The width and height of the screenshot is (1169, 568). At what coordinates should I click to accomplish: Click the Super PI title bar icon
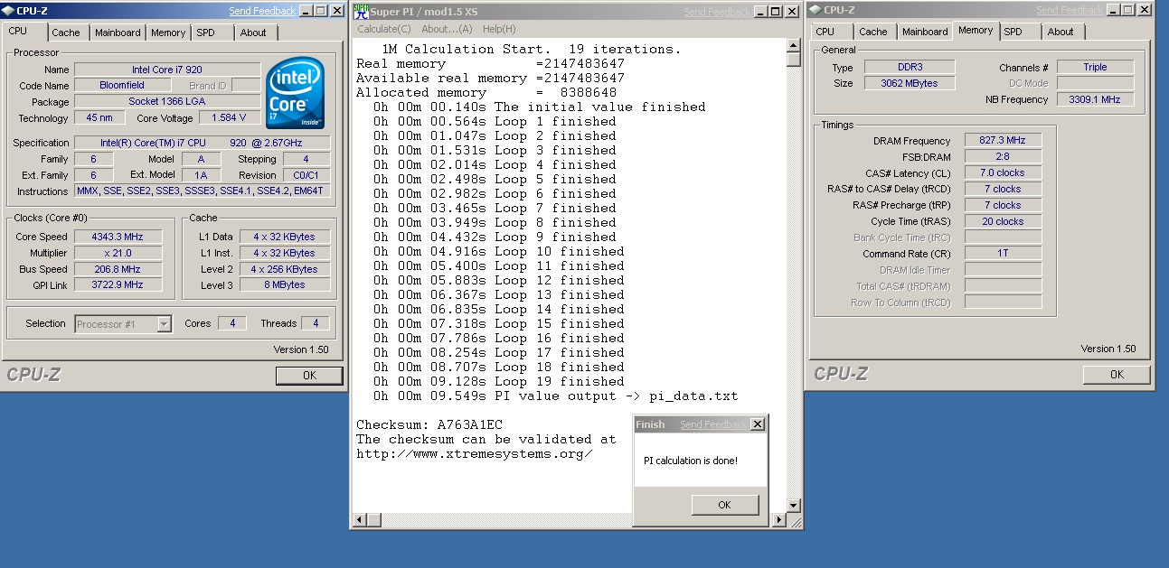(361, 11)
